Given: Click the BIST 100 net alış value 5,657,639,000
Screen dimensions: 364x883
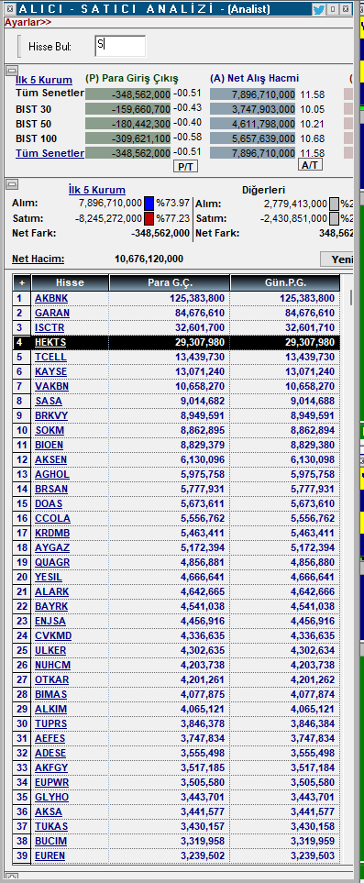Looking at the screenshot, I should (252, 138).
